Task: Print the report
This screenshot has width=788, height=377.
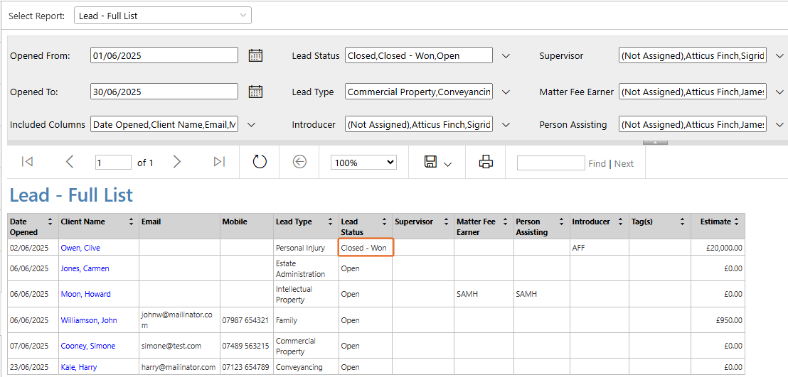Action: 486,162
